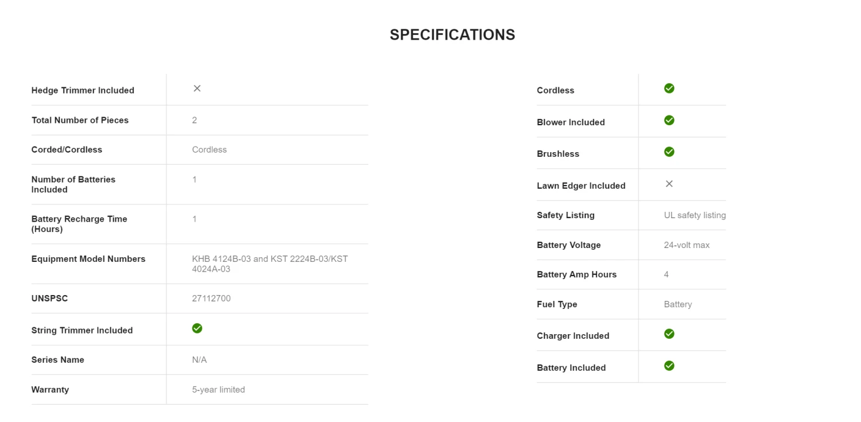Click the SPECIFICATIONS heading
Screen dimensions: 861x422
(x=452, y=35)
